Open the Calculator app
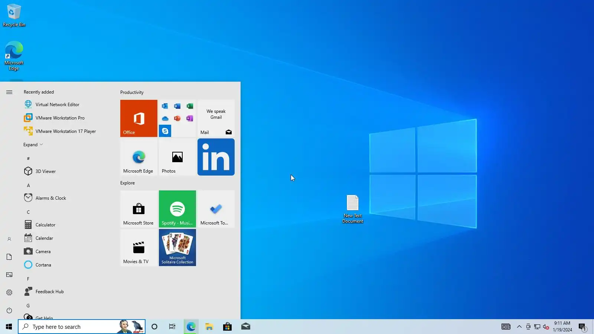This screenshot has width=594, height=334. pos(67,225)
